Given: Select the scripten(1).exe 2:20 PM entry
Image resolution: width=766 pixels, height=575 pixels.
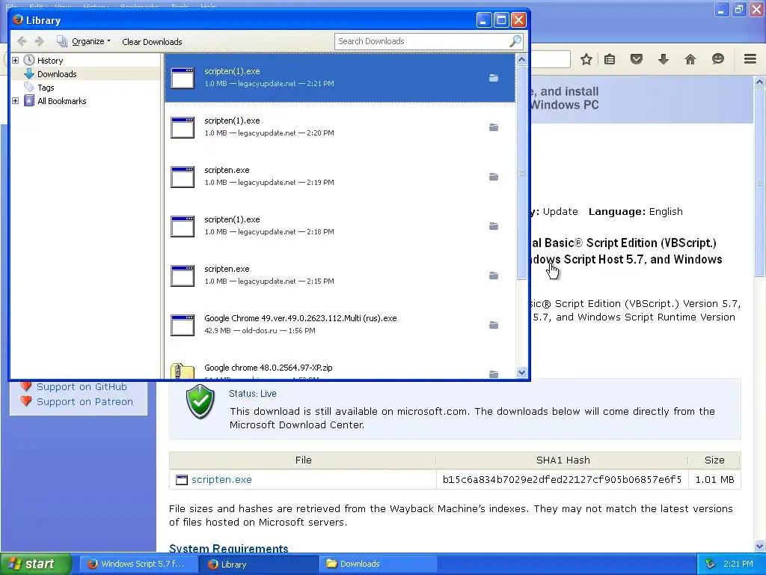Looking at the screenshot, I should click(x=340, y=127).
